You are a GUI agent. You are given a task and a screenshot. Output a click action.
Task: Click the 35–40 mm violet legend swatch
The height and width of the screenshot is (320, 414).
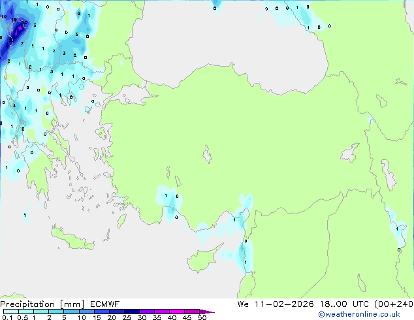pos(162,312)
